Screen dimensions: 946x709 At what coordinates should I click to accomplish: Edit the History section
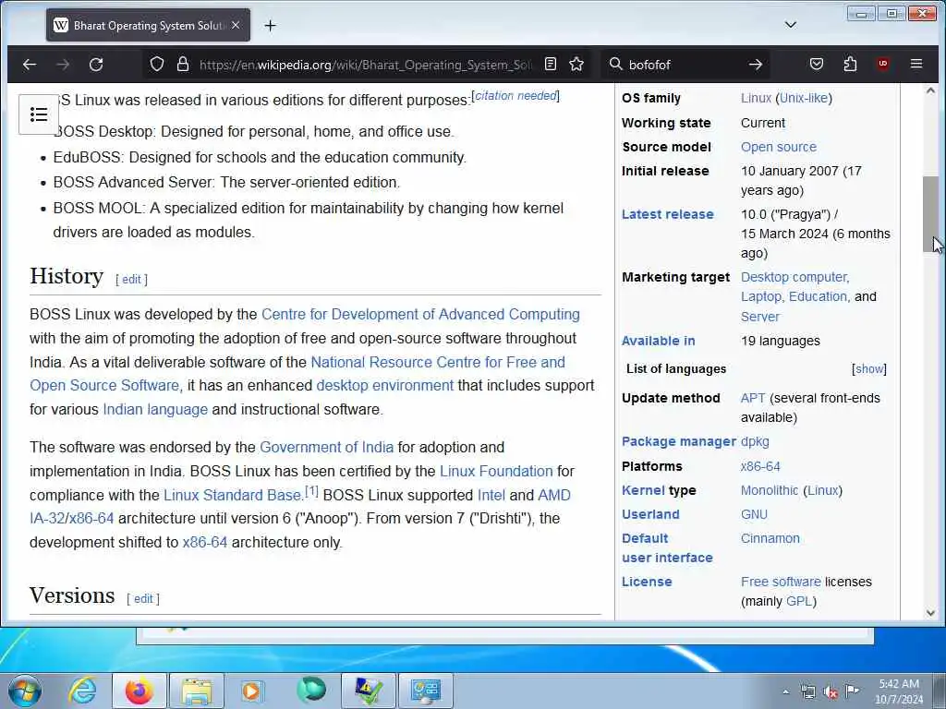coord(131,279)
